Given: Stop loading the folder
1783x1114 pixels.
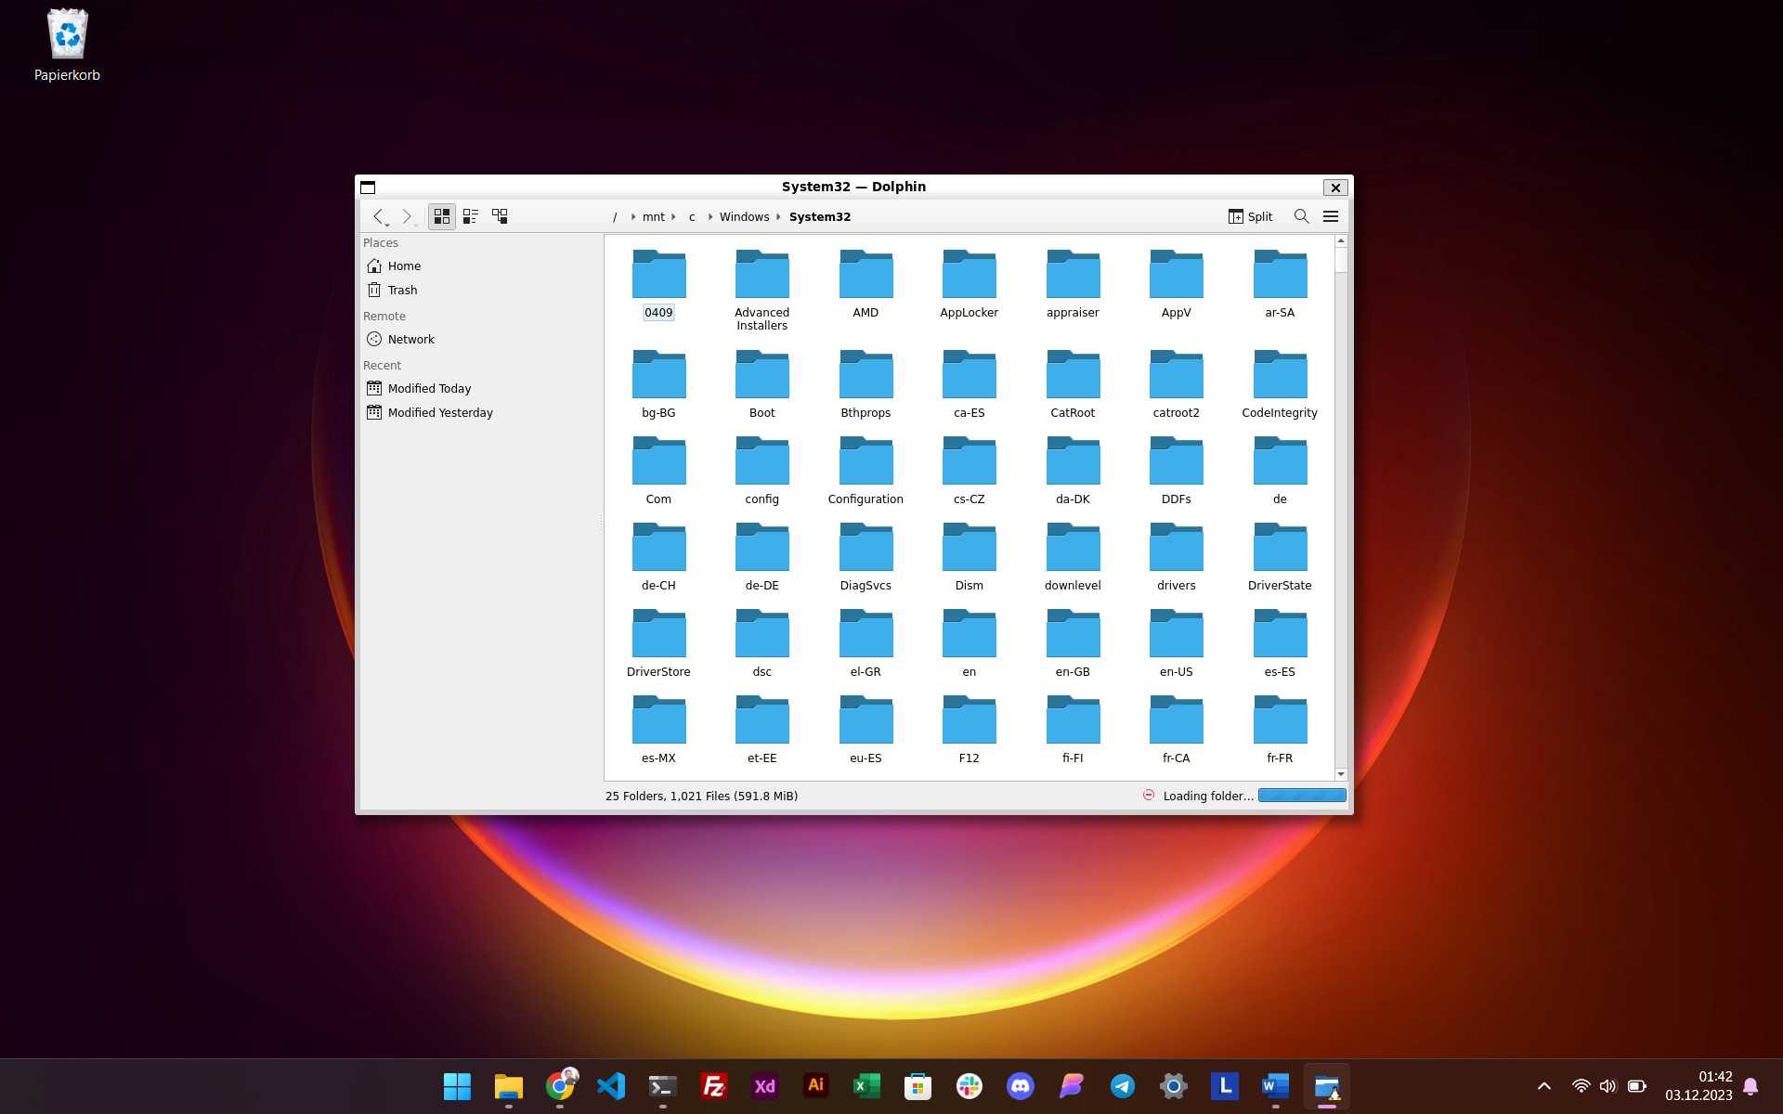Looking at the screenshot, I should 1149,796.
